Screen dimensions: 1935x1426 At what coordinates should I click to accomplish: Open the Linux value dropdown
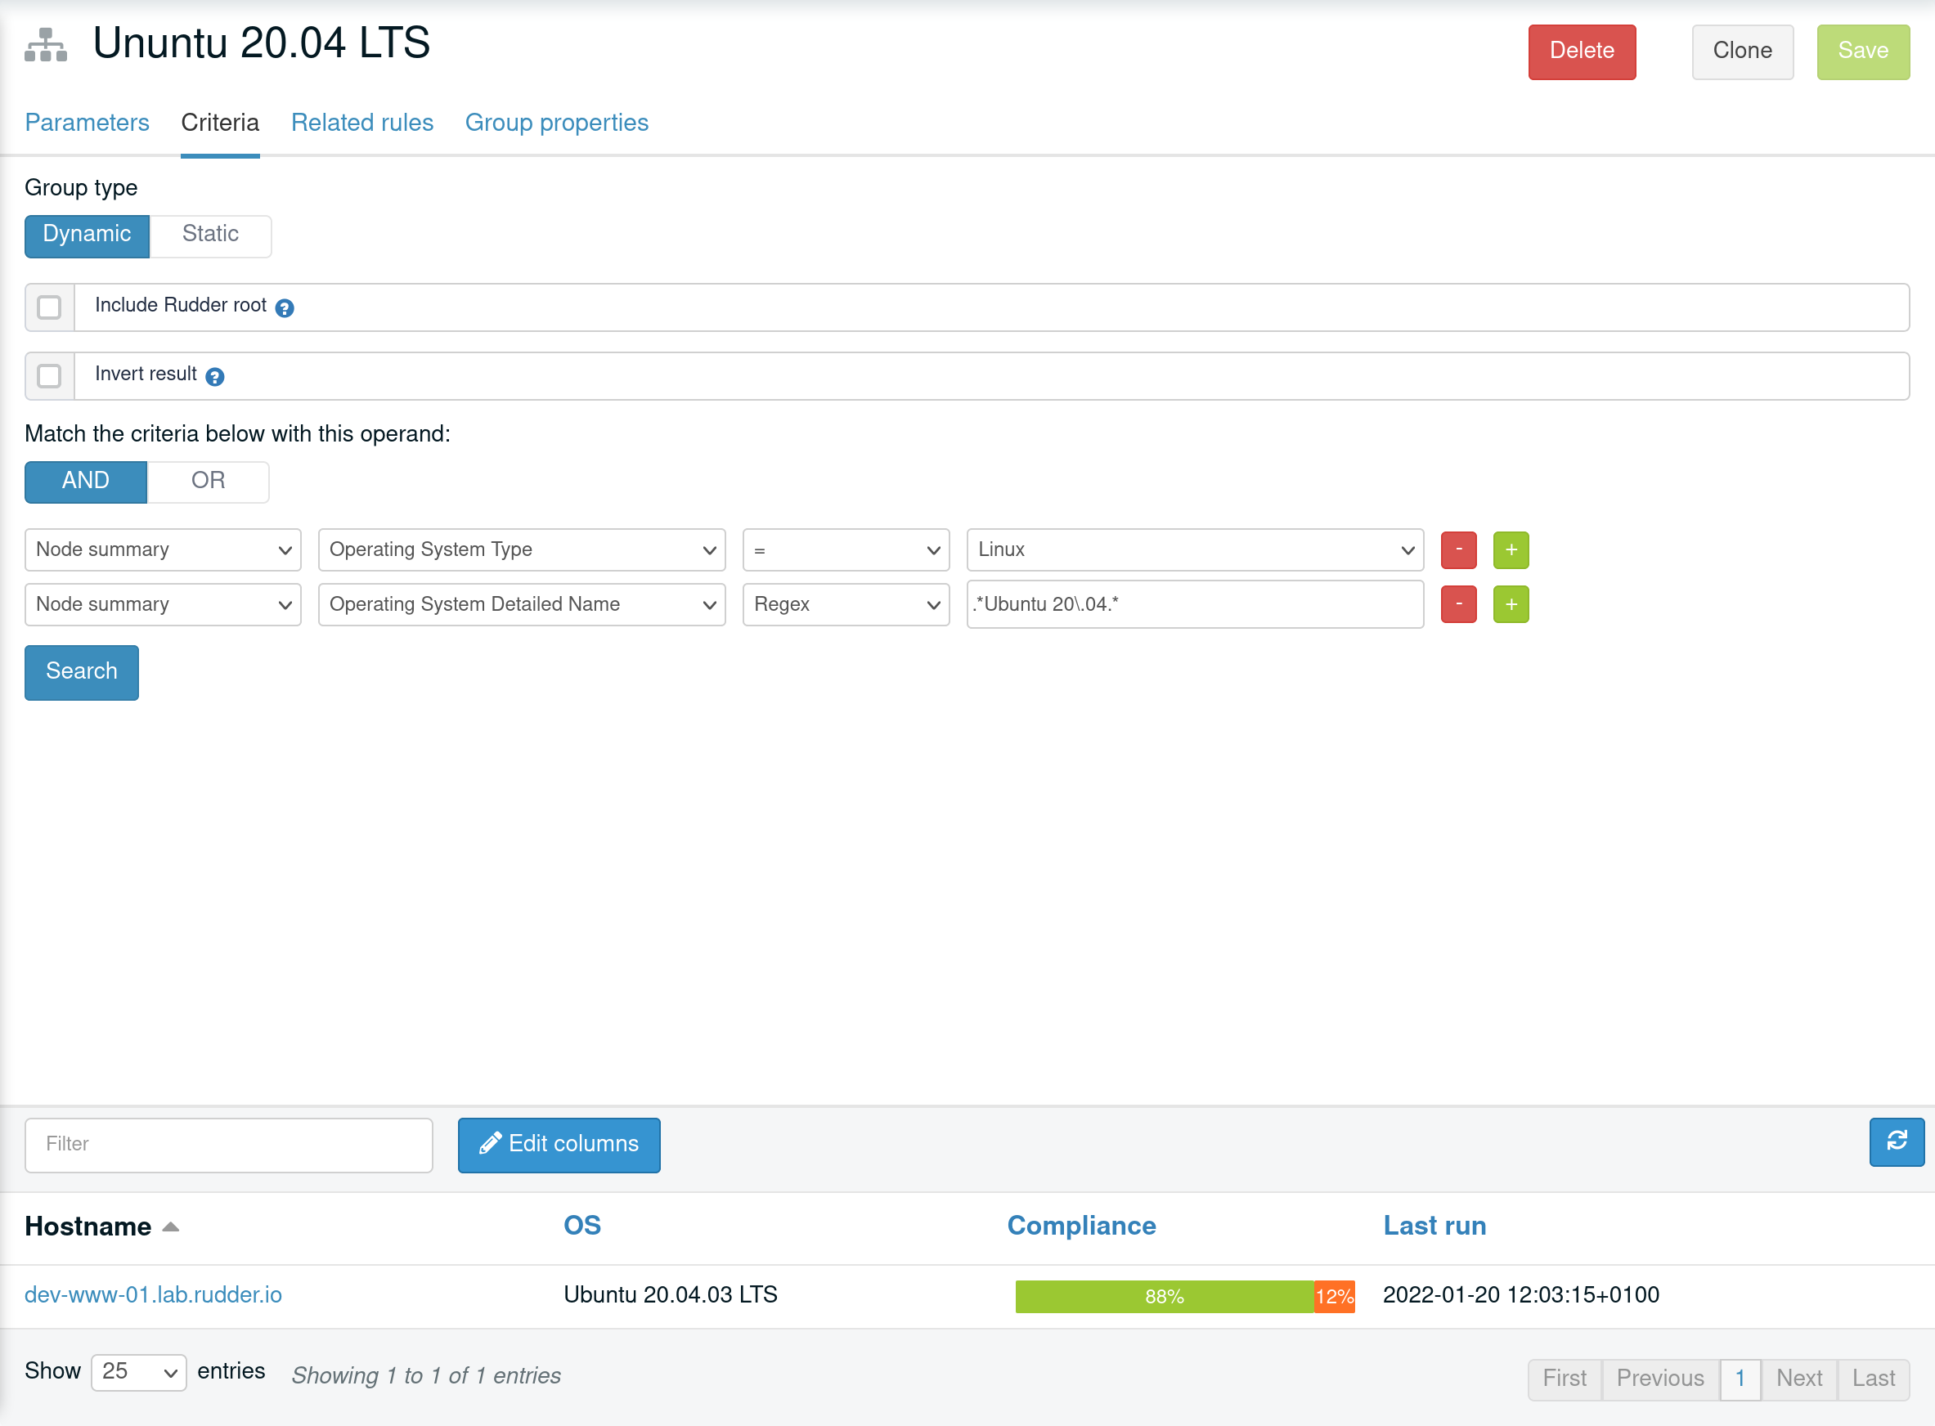pos(1194,549)
